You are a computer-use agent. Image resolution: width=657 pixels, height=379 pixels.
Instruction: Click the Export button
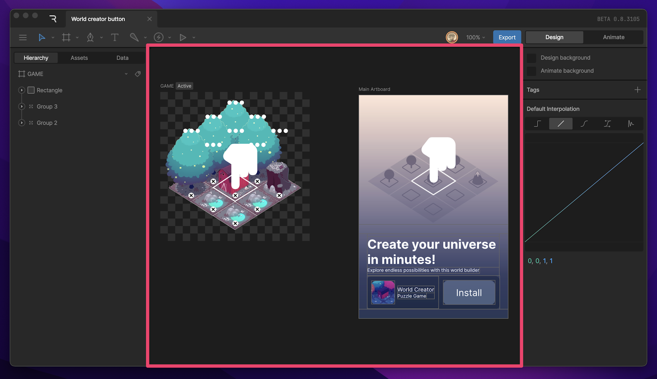pyautogui.click(x=506, y=37)
